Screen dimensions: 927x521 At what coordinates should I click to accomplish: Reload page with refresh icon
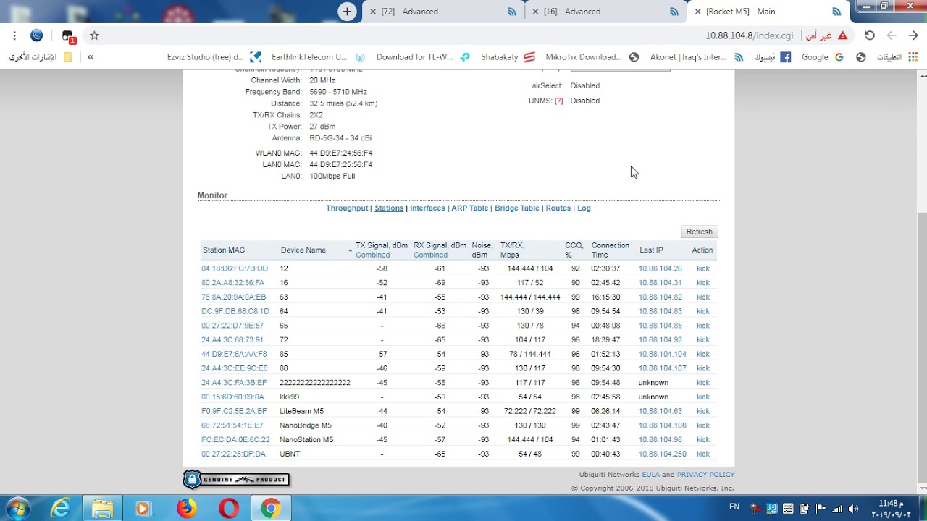(870, 35)
